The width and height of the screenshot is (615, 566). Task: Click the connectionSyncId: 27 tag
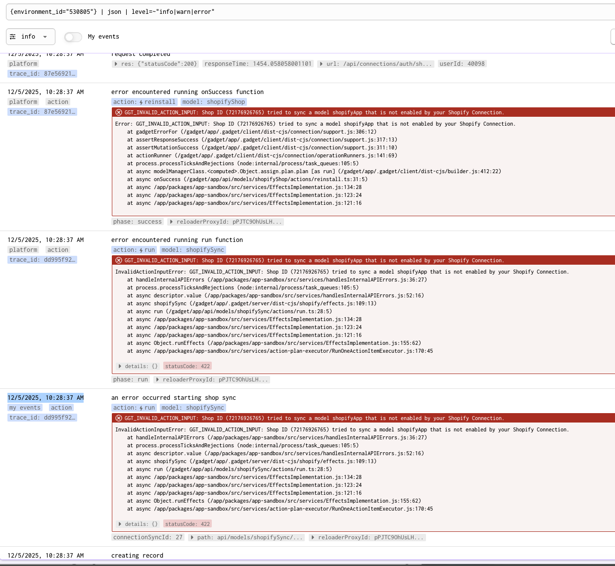148,537
